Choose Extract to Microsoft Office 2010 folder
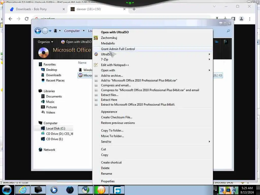260x195 pixels. (x=138, y=104)
